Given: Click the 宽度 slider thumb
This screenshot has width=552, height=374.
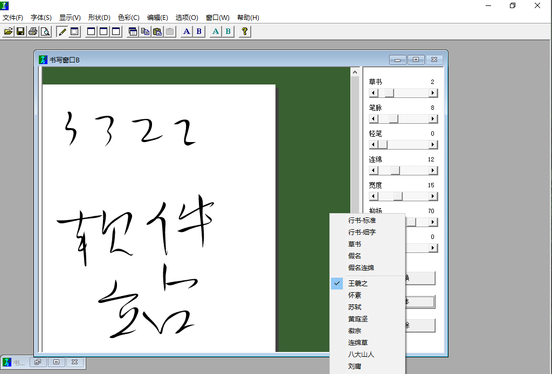Looking at the screenshot, I should [x=398, y=196].
